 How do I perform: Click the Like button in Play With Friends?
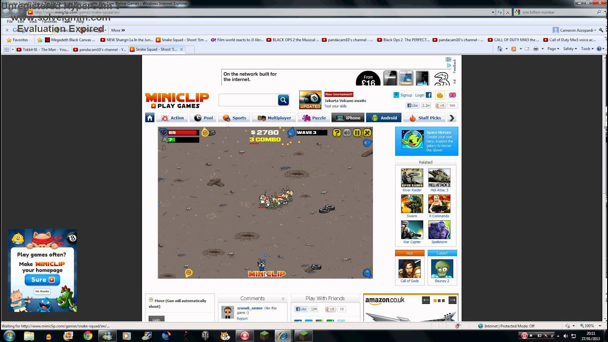click(x=301, y=309)
